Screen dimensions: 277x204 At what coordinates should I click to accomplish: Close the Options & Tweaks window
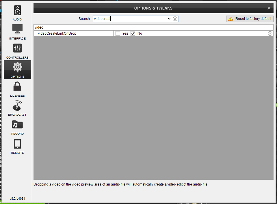(x=269, y=8)
